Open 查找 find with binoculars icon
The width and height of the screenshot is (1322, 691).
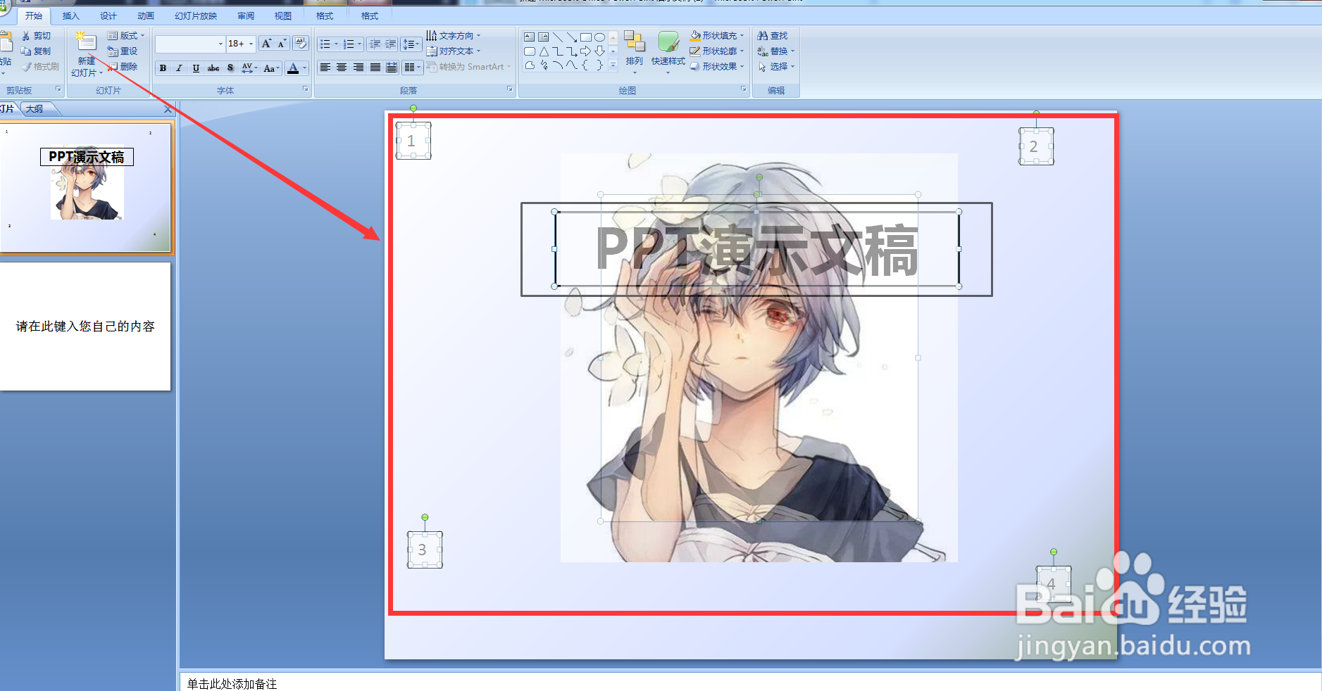click(773, 36)
